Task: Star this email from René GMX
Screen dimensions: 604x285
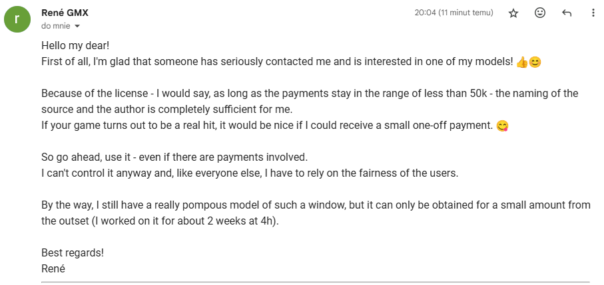Action: (x=513, y=13)
